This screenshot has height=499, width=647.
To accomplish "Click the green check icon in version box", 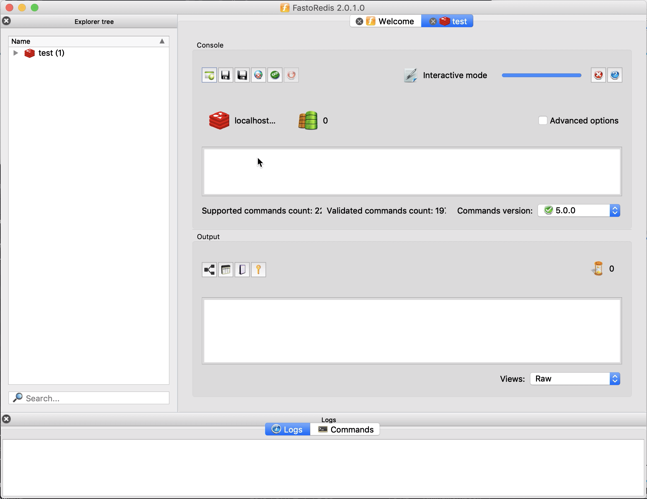I will click(x=549, y=210).
